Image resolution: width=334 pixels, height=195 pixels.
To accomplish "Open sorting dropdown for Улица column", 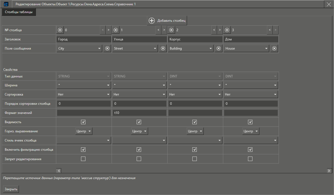I will (139, 94).
